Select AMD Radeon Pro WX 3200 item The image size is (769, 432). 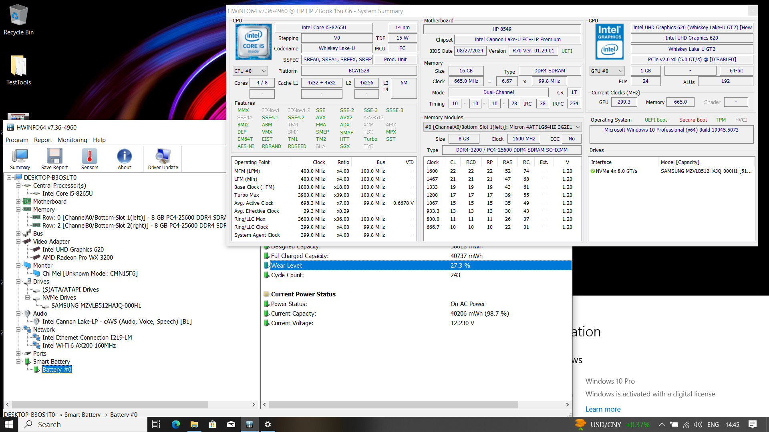[x=78, y=258]
